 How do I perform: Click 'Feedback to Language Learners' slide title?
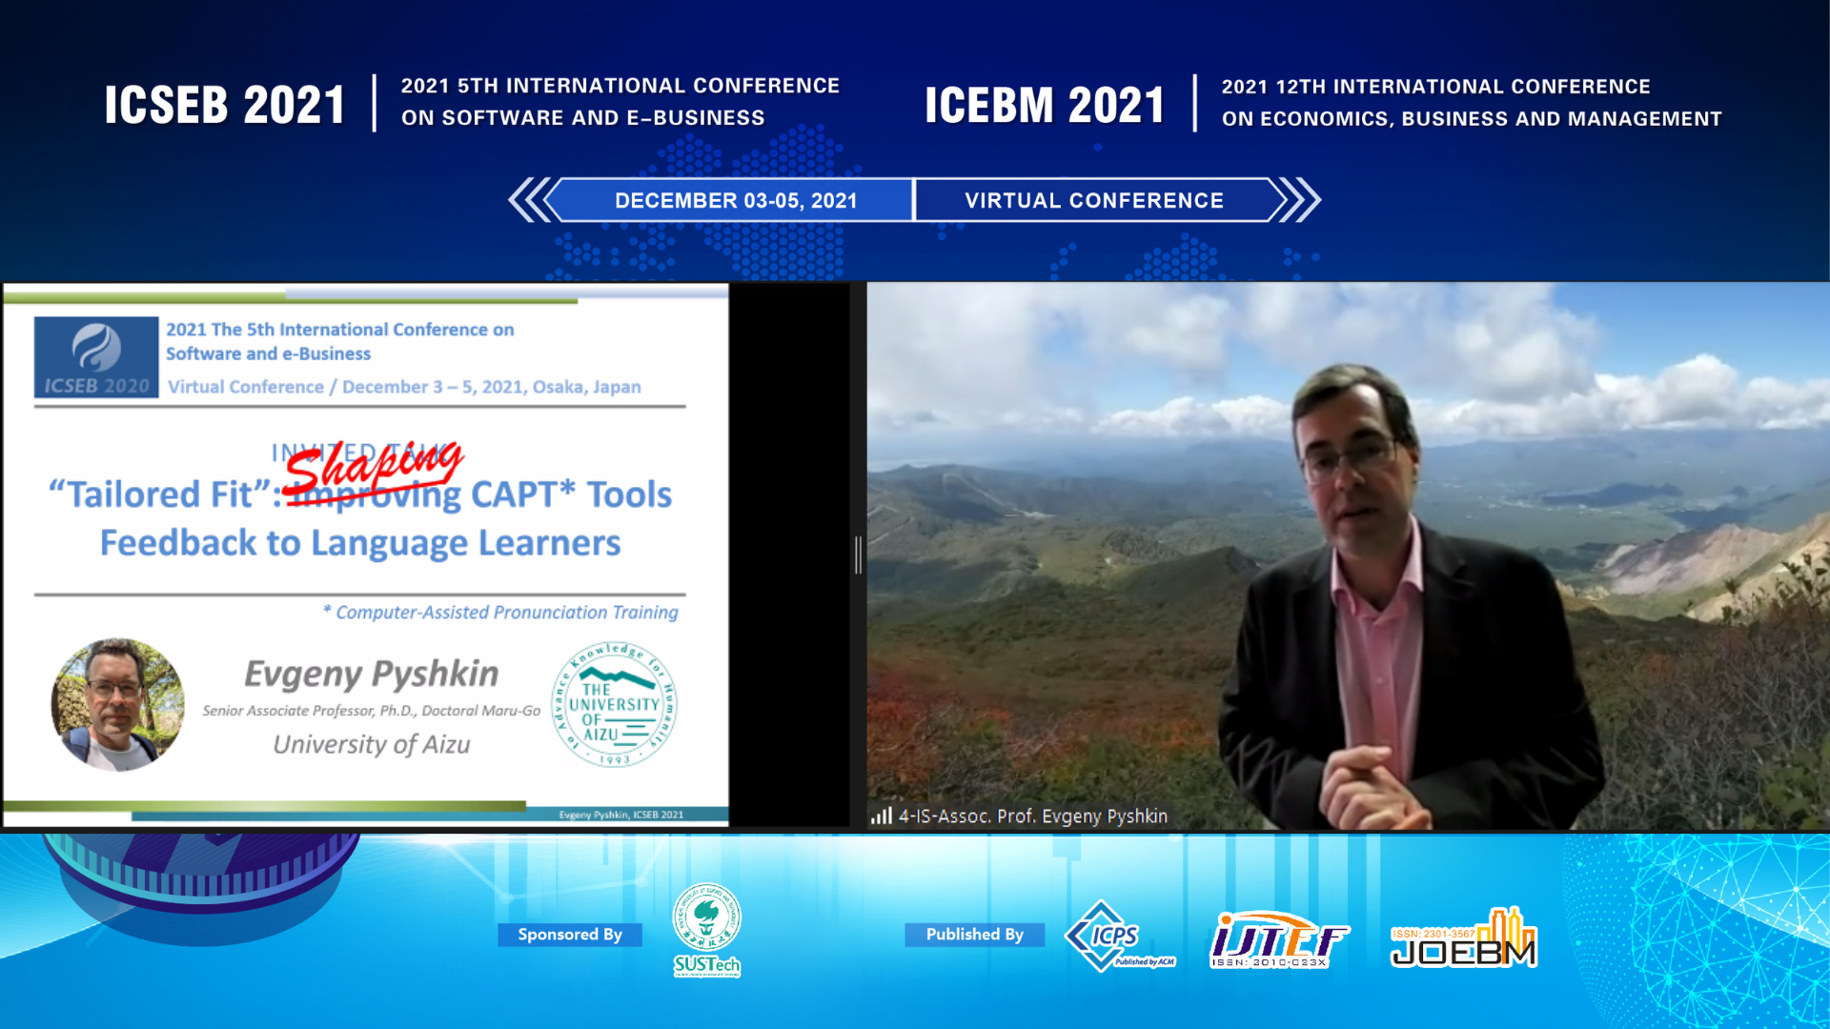tap(360, 543)
